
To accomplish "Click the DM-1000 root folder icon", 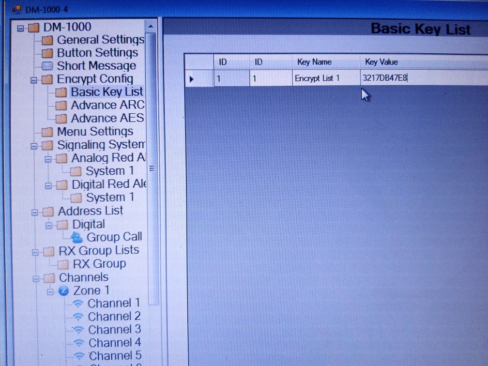I will (x=33, y=28).
